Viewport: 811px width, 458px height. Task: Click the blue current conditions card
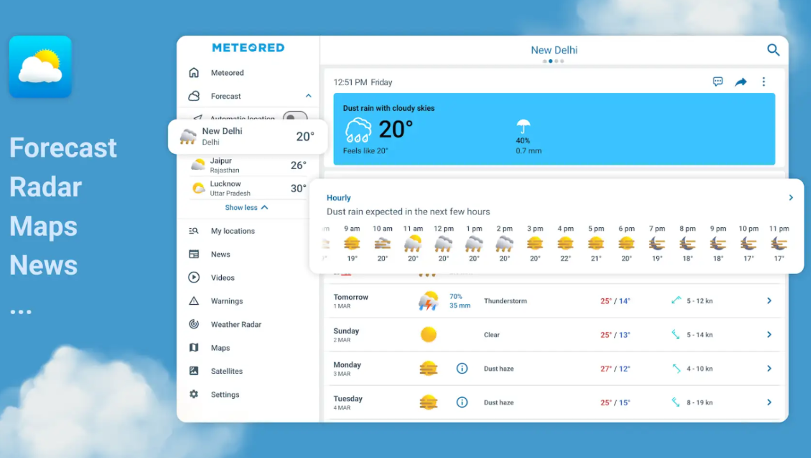tap(554, 129)
